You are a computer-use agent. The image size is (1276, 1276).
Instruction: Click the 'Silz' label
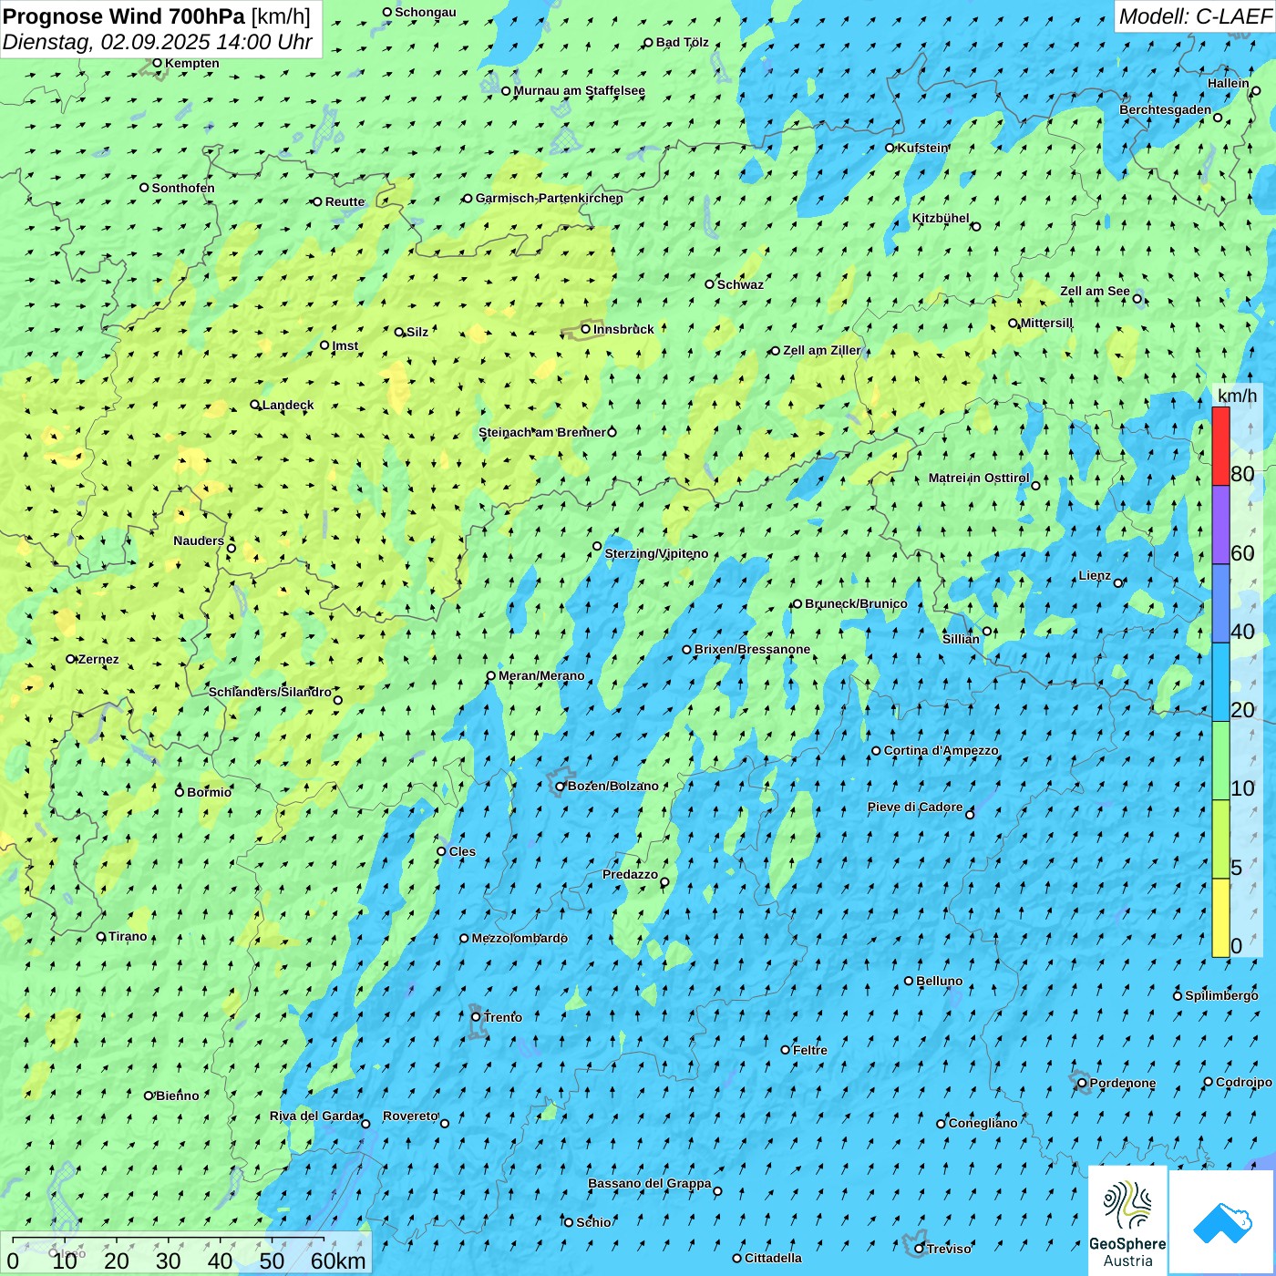pyautogui.click(x=417, y=332)
